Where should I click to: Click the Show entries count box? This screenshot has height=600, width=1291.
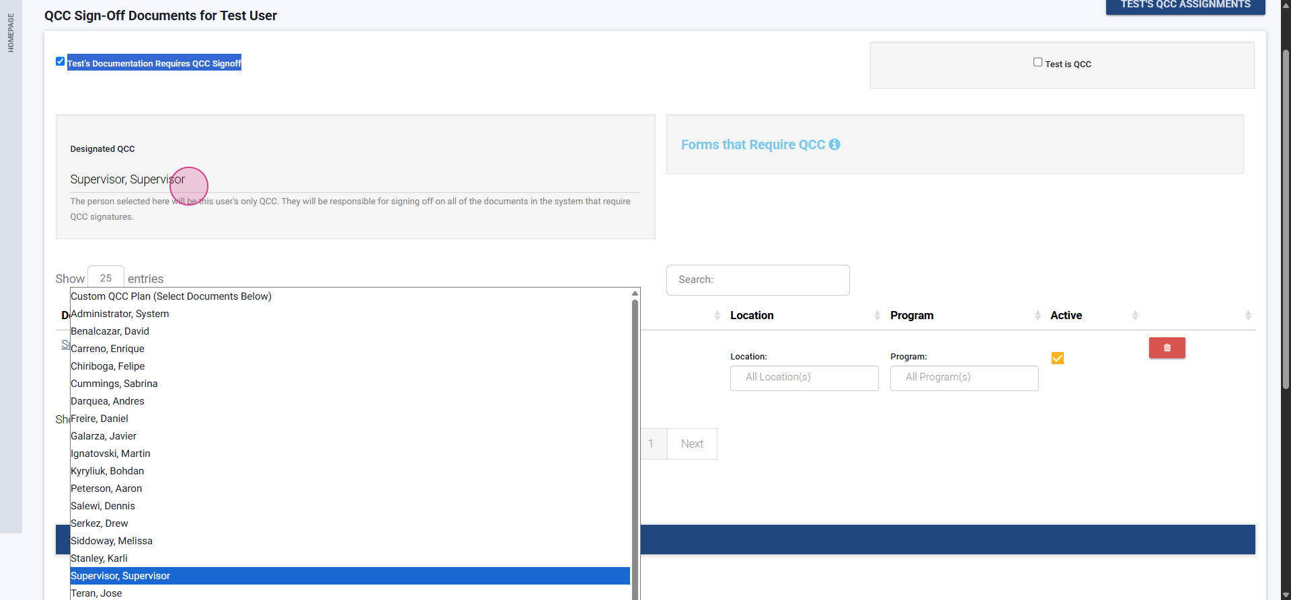click(106, 278)
